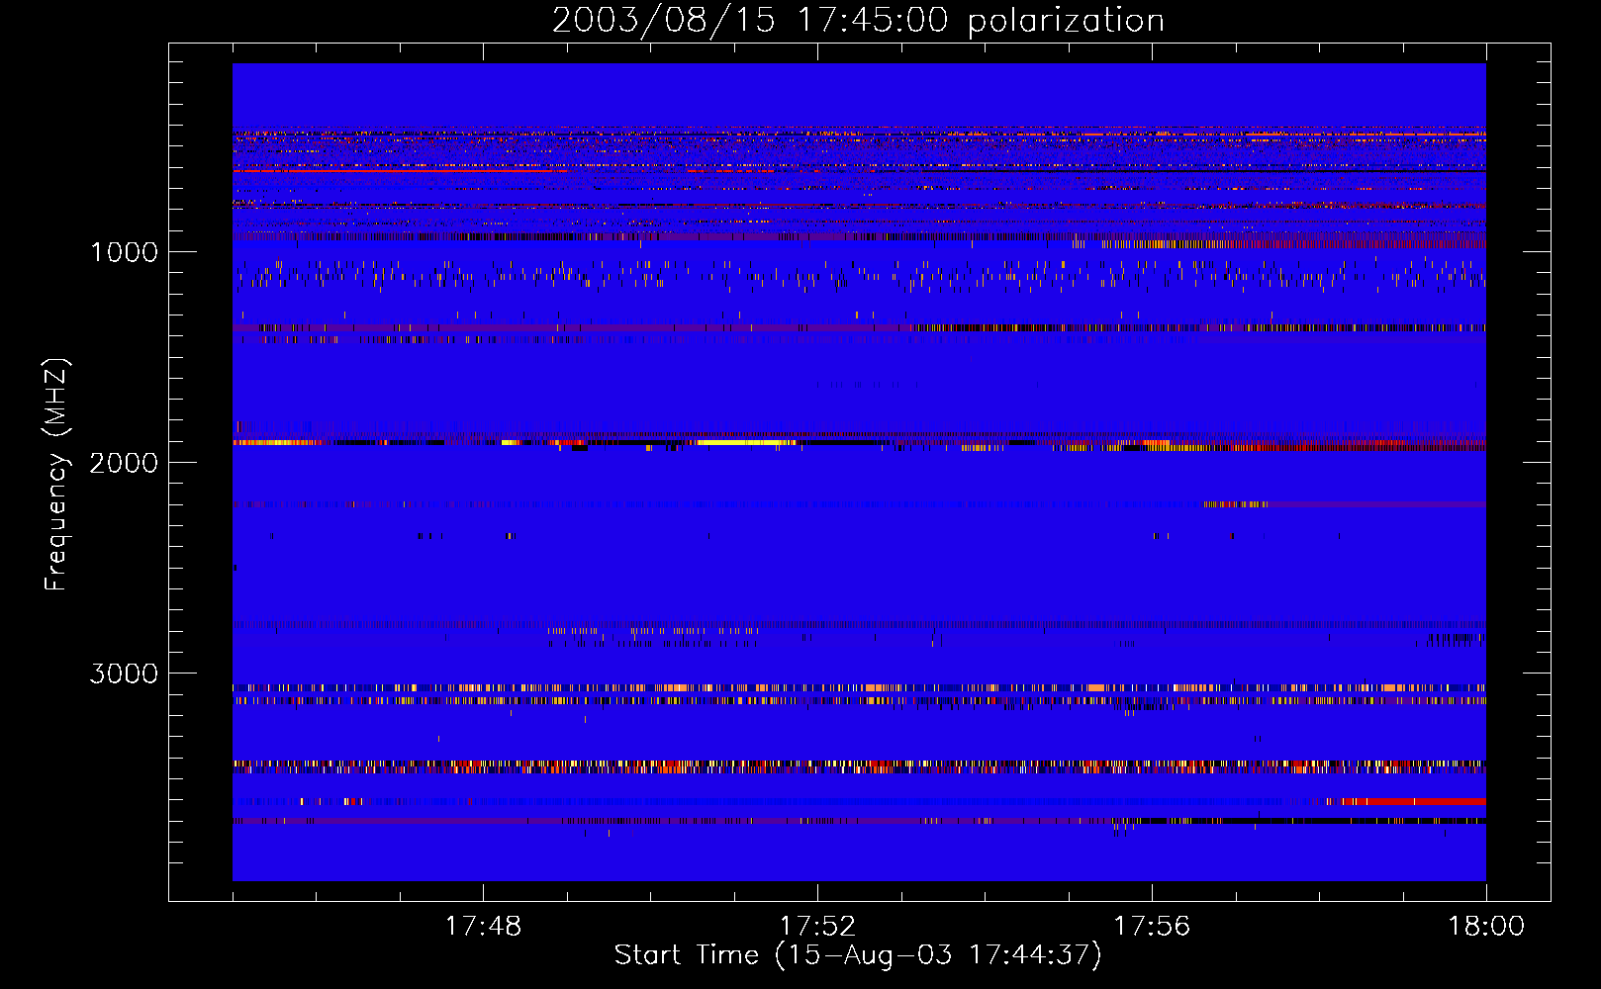Screen dimensions: 1601x989
Task: Click the 3000 frequency tick label
Action: pyautogui.click(x=124, y=674)
